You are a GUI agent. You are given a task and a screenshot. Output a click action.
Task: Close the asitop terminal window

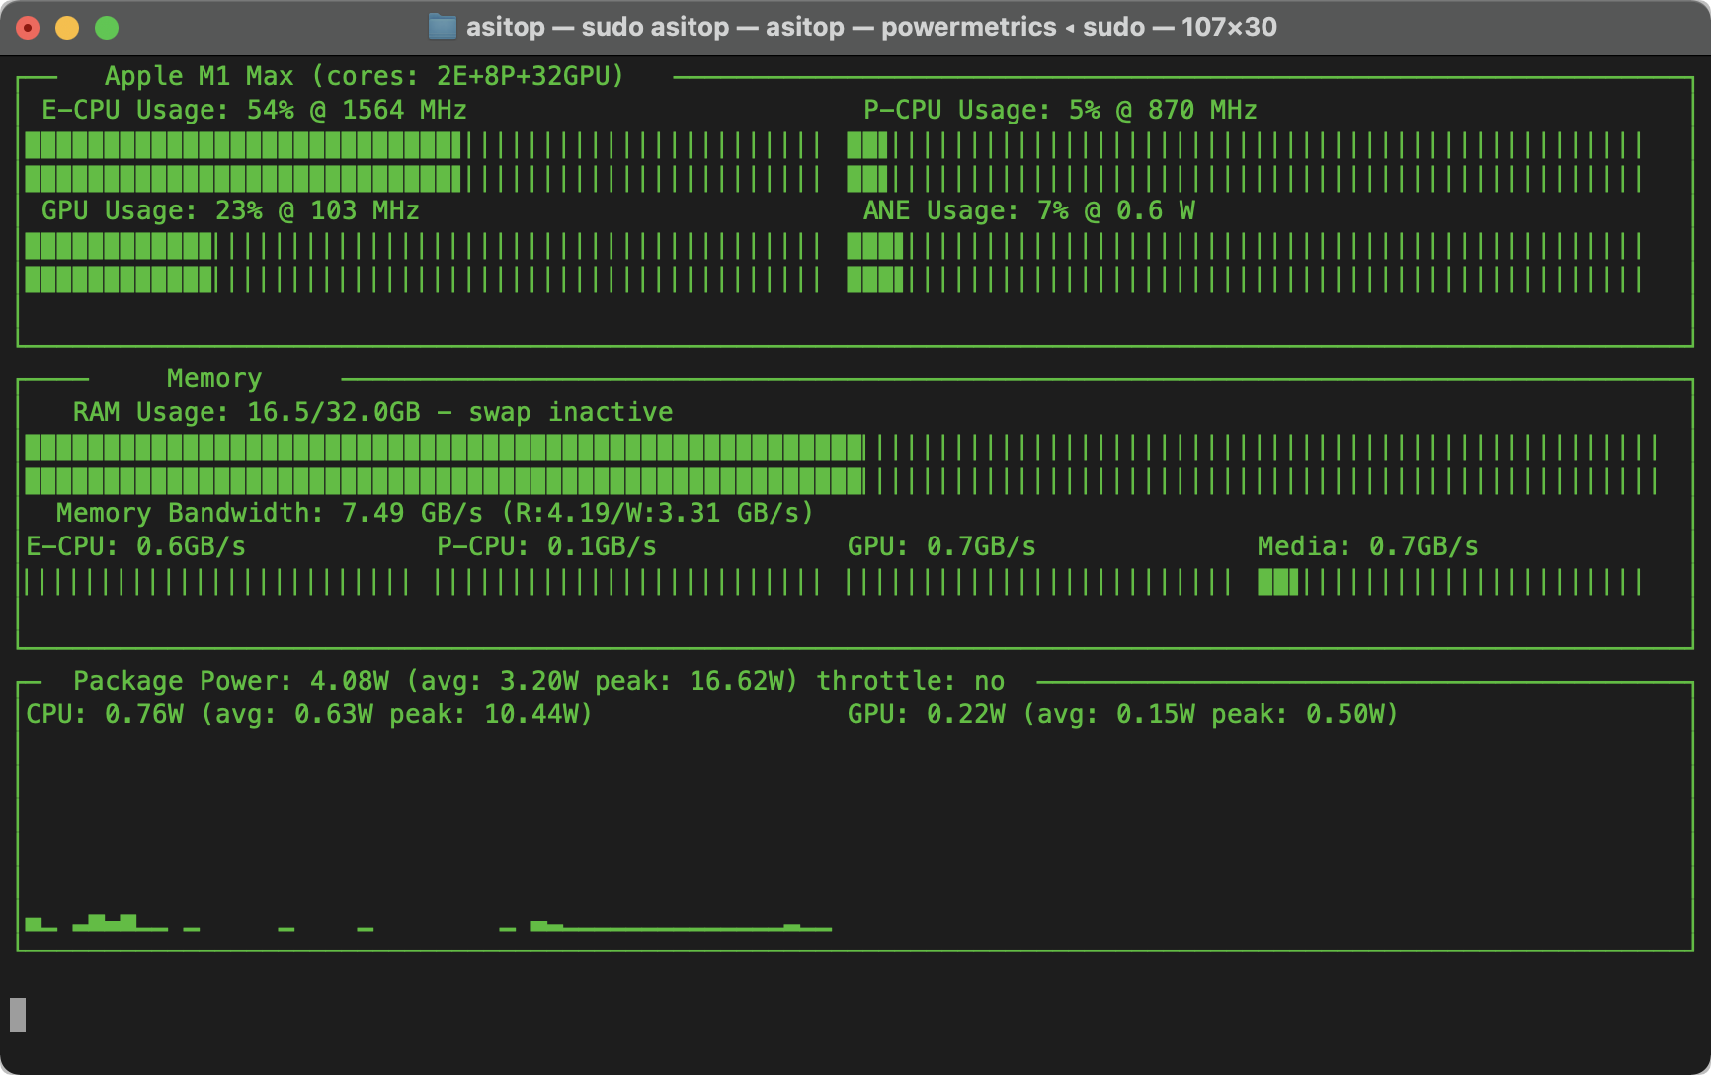tap(28, 28)
